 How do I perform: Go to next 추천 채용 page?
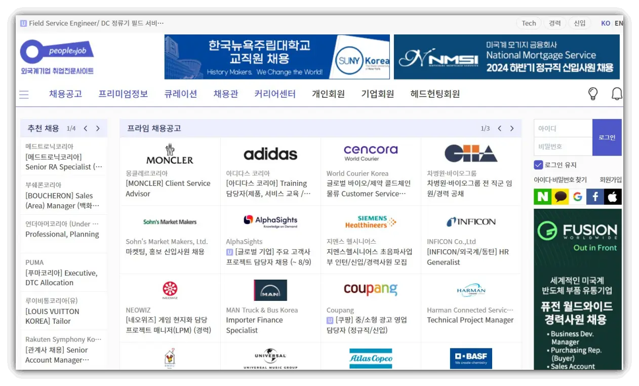pyautogui.click(x=98, y=129)
